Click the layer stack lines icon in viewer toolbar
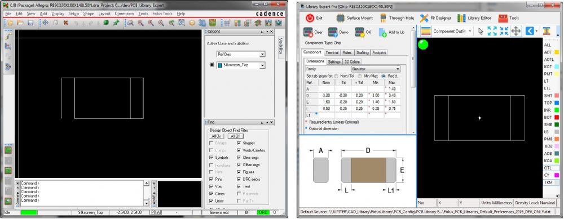Image resolution: width=564 pixels, height=219 pixels. click(426, 31)
